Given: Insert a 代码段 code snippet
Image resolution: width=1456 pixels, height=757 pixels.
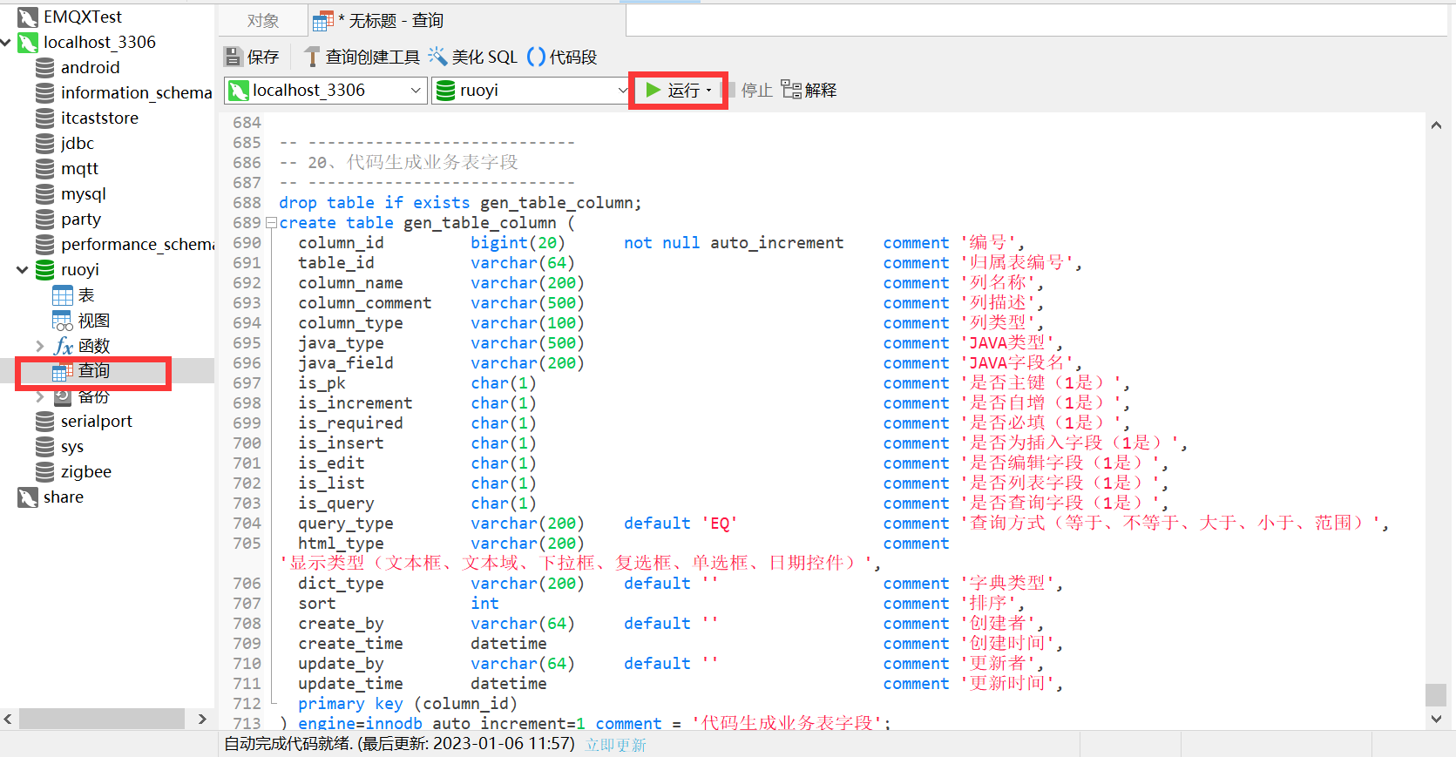Looking at the screenshot, I should [x=562, y=57].
